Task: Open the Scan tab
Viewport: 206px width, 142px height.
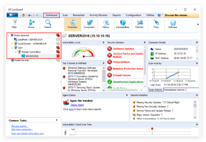Action: pos(65,15)
